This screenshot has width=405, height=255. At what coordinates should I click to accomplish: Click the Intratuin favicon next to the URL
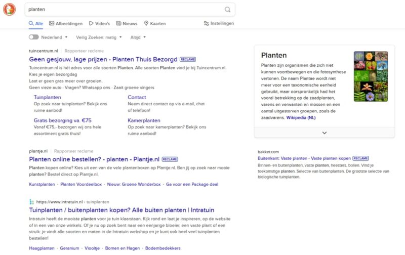(x=31, y=202)
